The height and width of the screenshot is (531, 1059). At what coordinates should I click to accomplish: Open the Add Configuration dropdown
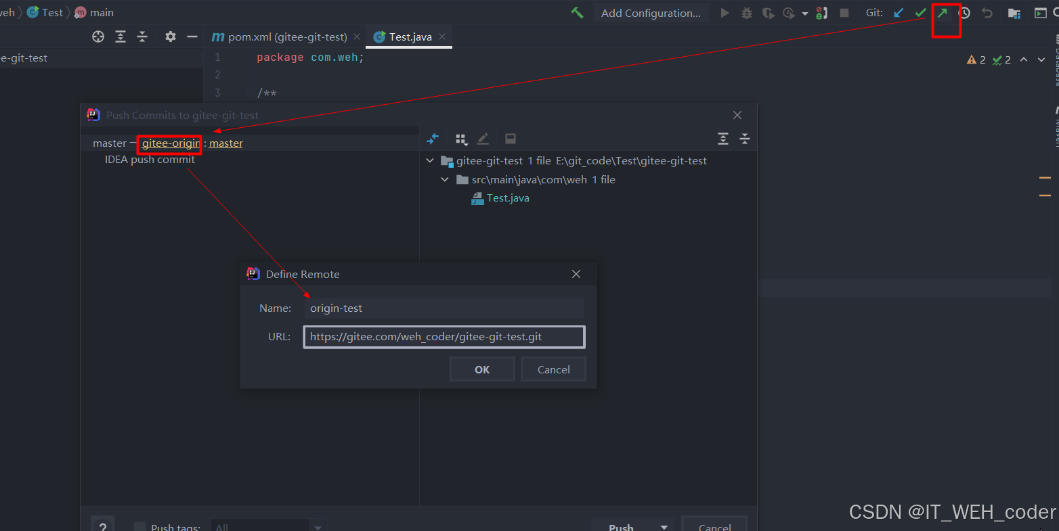651,13
